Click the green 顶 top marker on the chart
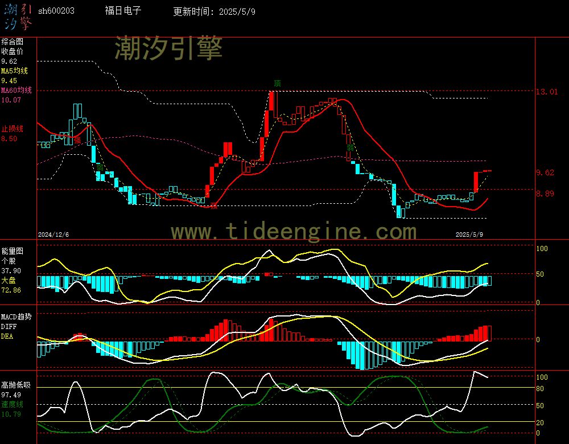Screen dimensions: 569x444 pyautogui.click(x=277, y=84)
